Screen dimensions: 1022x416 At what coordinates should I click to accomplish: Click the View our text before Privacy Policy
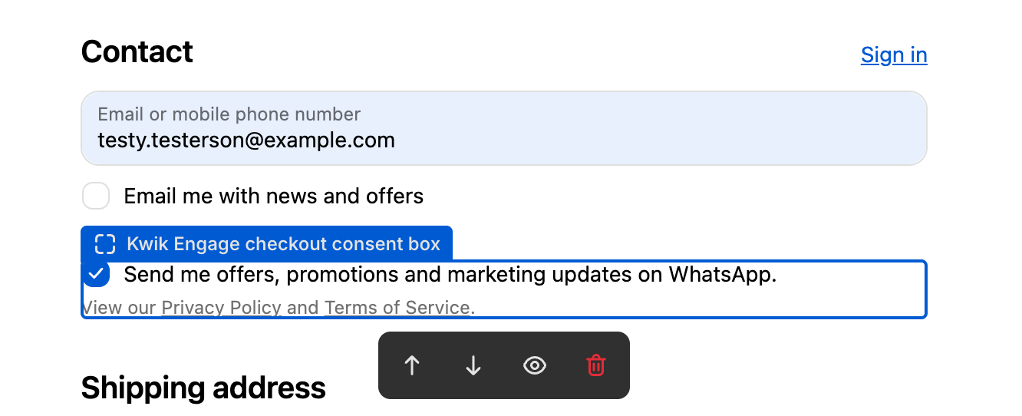click(119, 308)
